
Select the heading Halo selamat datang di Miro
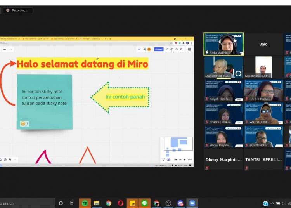pyautogui.click(x=82, y=64)
